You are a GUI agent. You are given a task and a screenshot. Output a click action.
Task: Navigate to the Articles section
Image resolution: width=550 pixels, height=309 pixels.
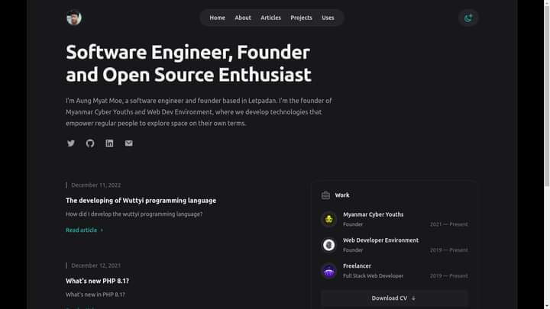pyautogui.click(x=270, y=18)
